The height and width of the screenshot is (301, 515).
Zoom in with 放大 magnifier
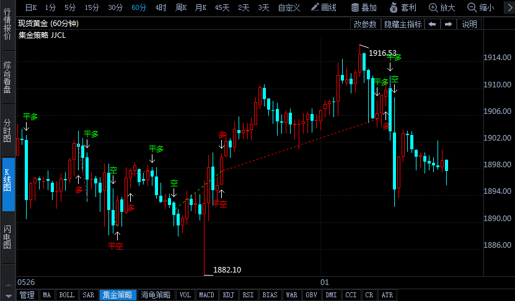pos(442,7)
